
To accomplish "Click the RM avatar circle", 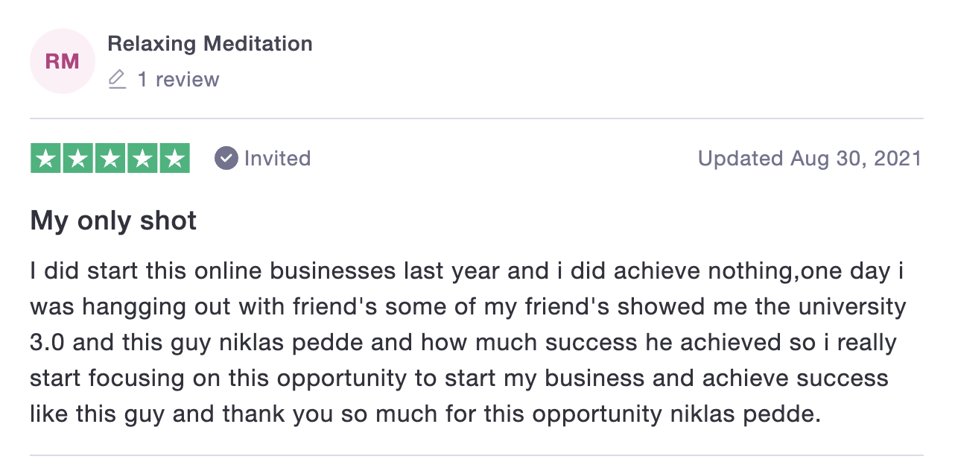I will pos(62,61).
